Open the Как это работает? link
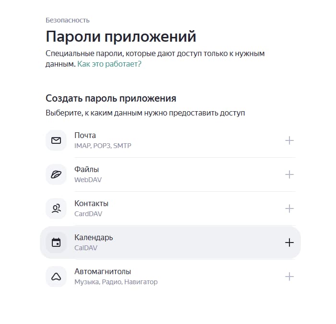 (109, 64)
